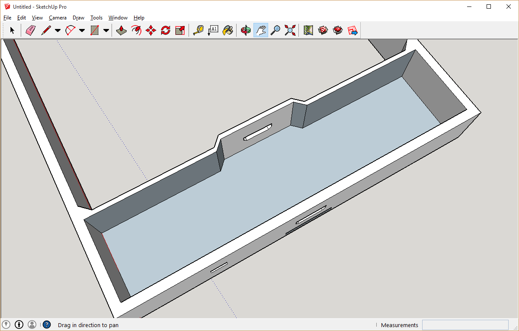
Task: Toggle the active Pan hand tool
Action: (x=261, y=30)
